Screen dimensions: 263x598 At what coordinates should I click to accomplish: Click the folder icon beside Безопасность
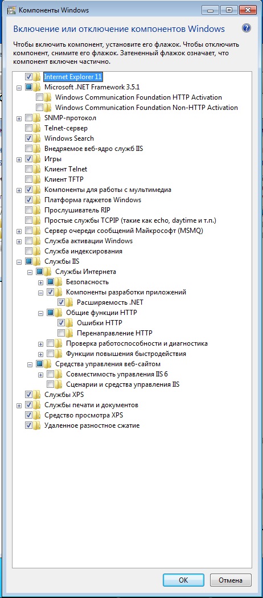pos(58,282)
